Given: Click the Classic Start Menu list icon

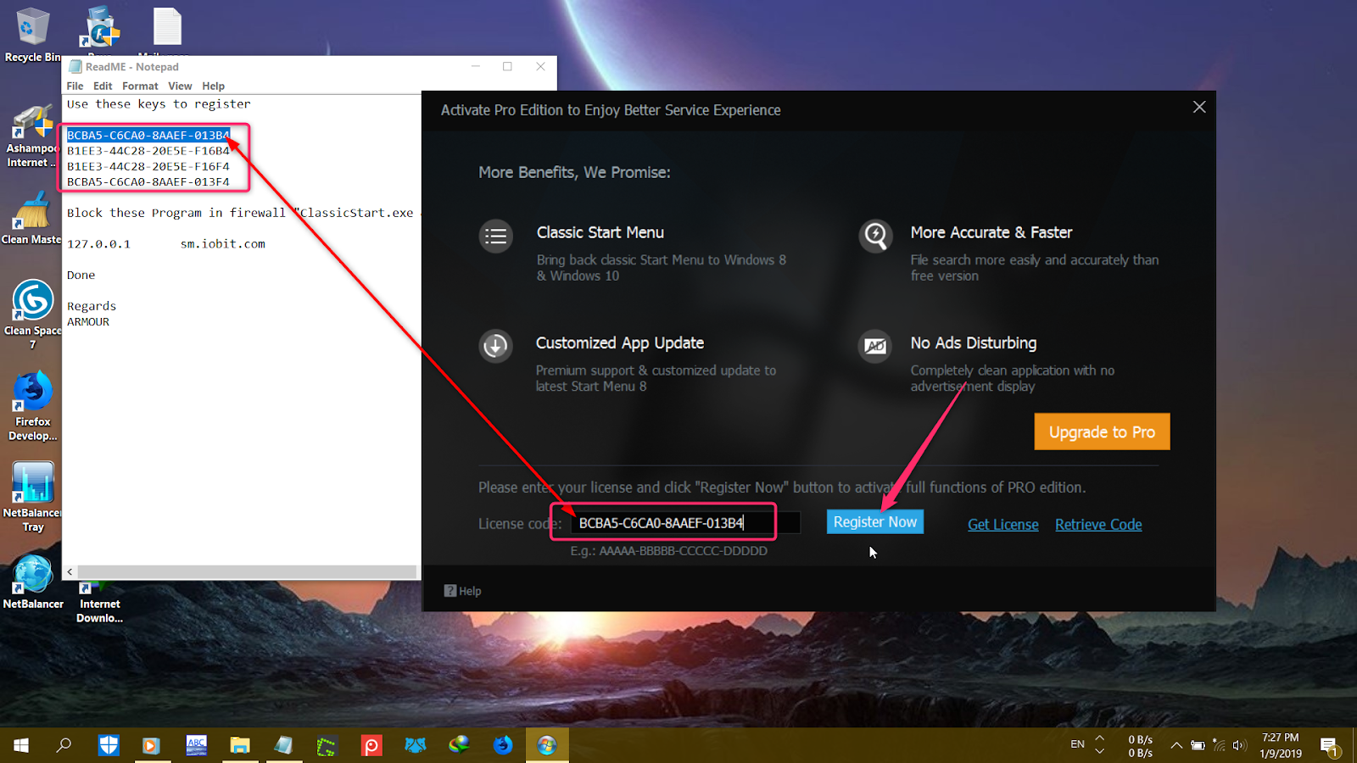Looking at the screenshot, I should [x=496, y=237].
